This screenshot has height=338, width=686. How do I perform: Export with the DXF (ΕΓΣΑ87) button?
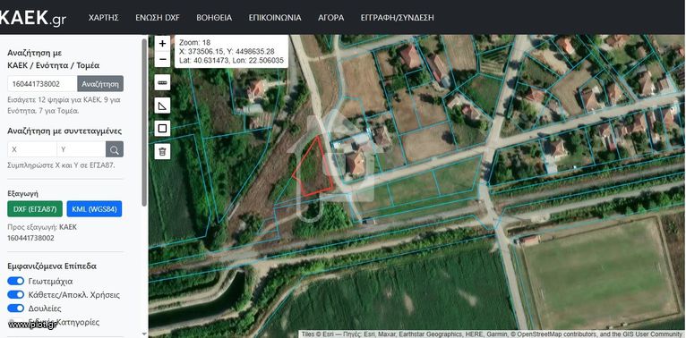click(x=35, y=208)
